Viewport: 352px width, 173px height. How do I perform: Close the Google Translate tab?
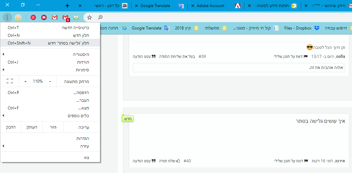click(x=136, y=6)
